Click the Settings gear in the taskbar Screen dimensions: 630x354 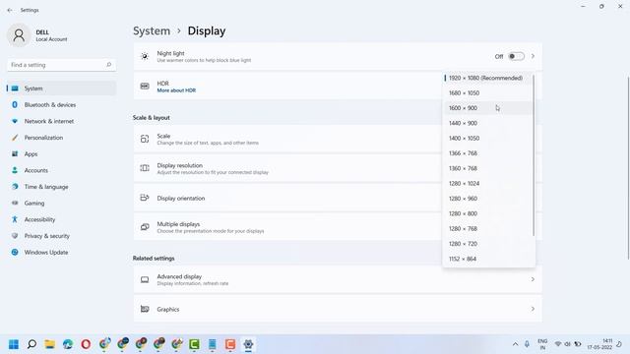[x=248, y=344]
